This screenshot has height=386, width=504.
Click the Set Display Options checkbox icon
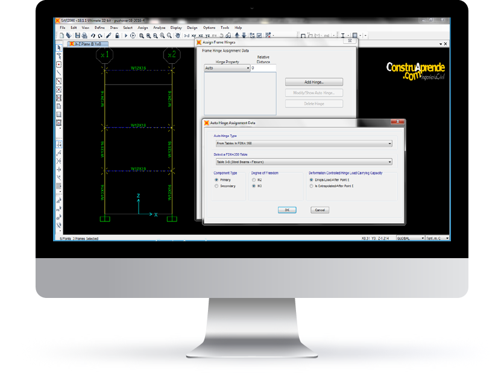pyautogui.click(x=259, y=36)
